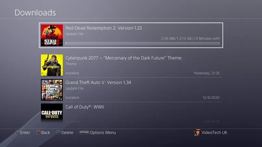Click the VideoTech UK profile avatar
The image size is (262, 147).
click(x=197, y=132)
